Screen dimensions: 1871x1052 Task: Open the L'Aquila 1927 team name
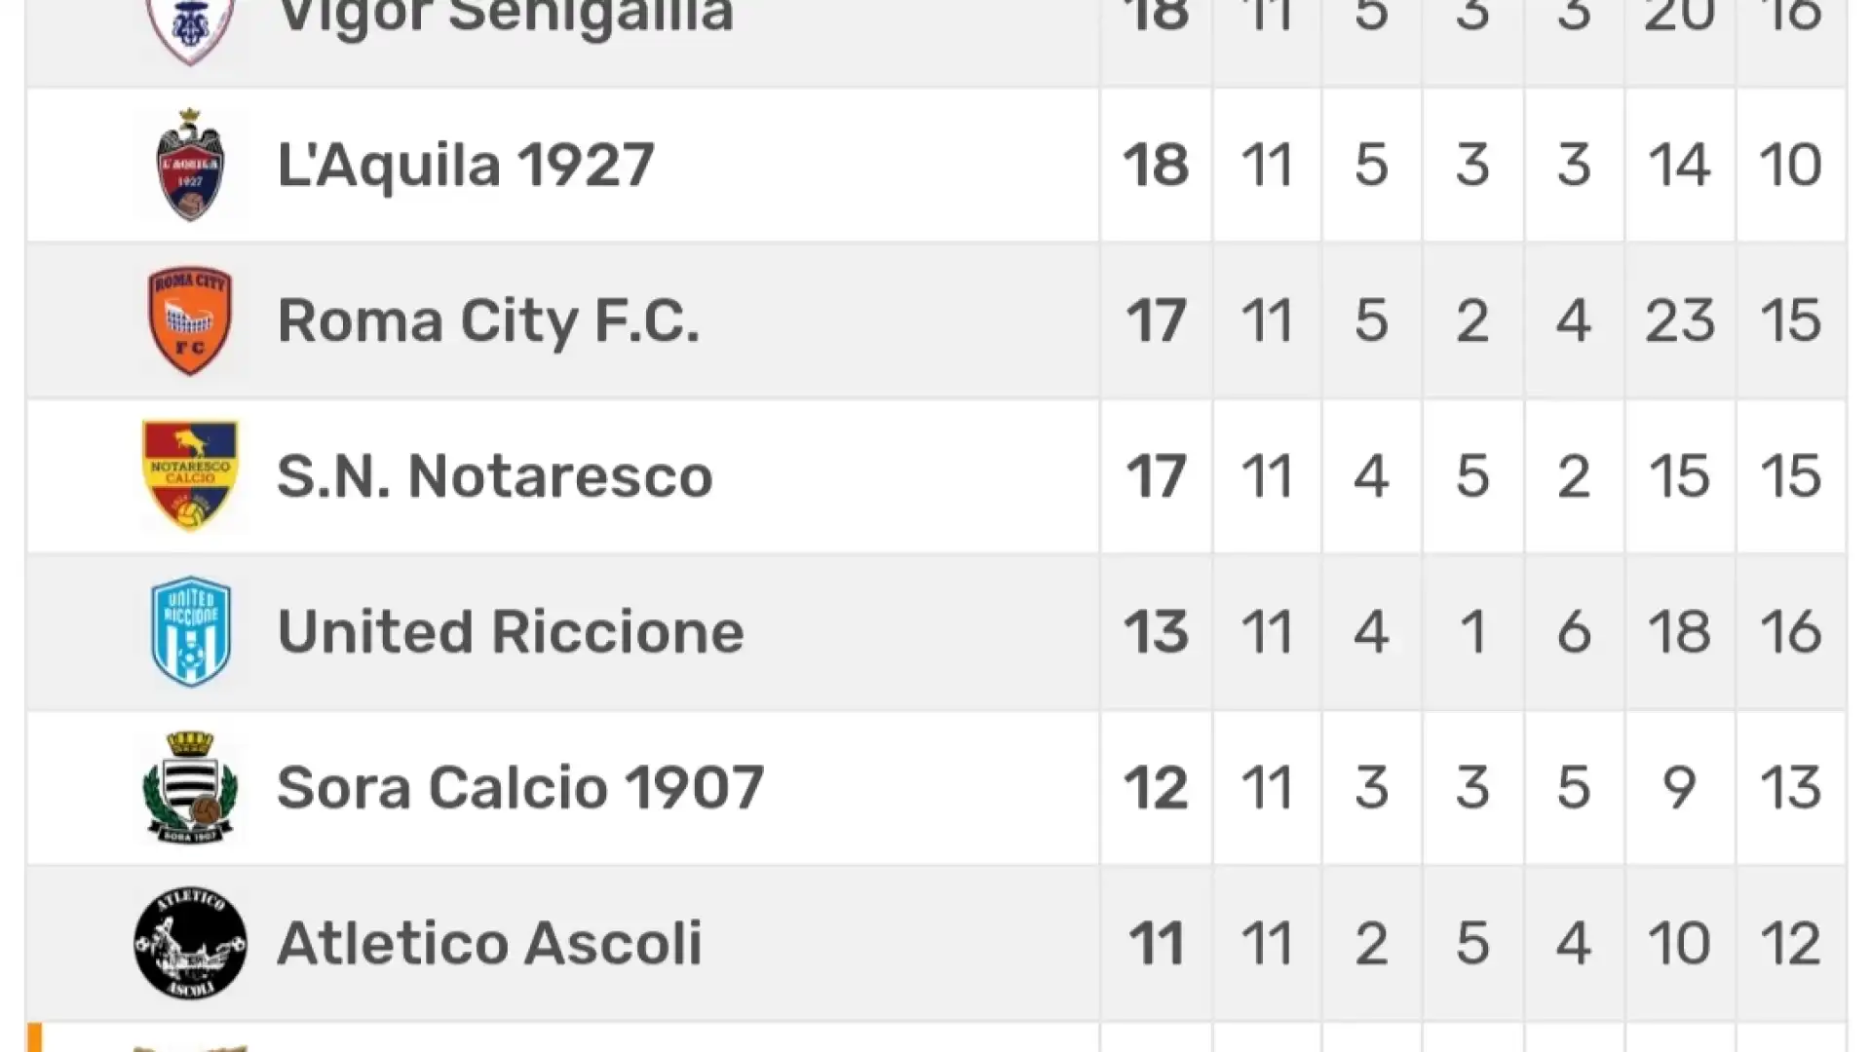tap(466, 165)
